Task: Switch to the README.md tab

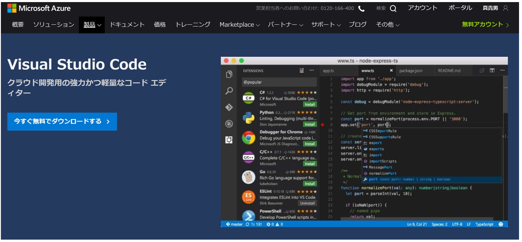Action: 449,71
